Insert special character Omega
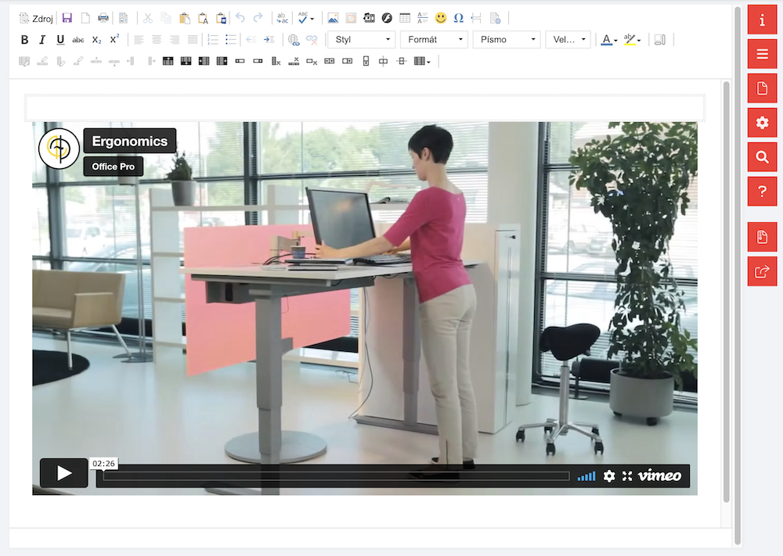 458,19
